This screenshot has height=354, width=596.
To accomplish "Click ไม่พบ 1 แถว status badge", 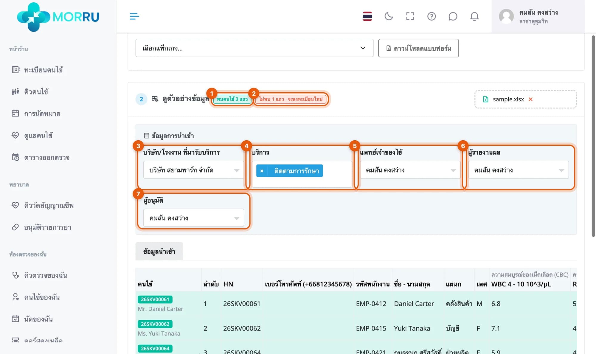I will tap(291, 99).
